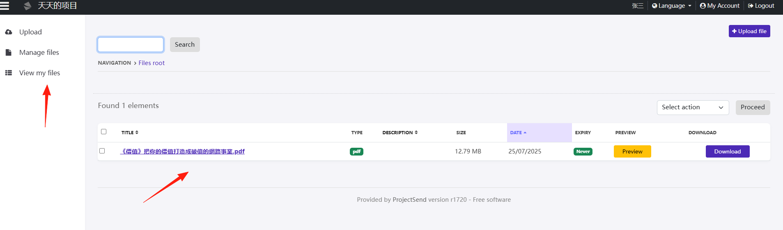
Task: Click the Manage files document icon
Action: 8,52
